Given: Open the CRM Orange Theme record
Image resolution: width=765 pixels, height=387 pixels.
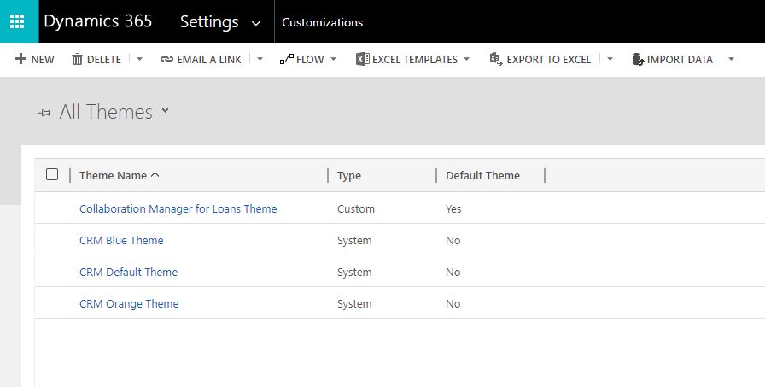Looking at the screenshot, I should coord(129,303).
